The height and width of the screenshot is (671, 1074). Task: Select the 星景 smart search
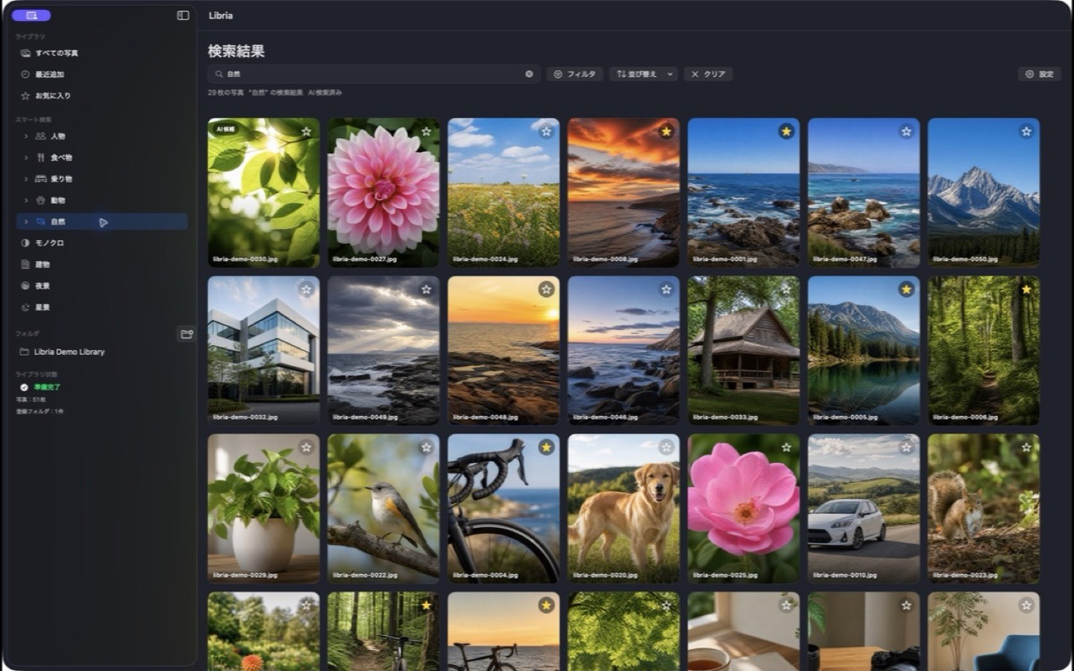coord(102,307)
